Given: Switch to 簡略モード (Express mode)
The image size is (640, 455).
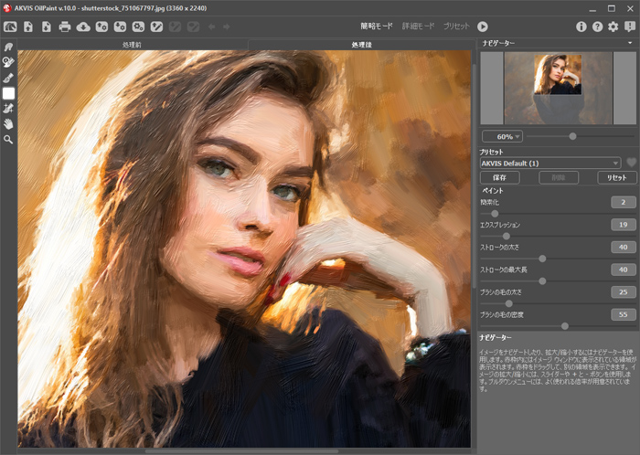Looking at the screenshot, I should [377, 26].
